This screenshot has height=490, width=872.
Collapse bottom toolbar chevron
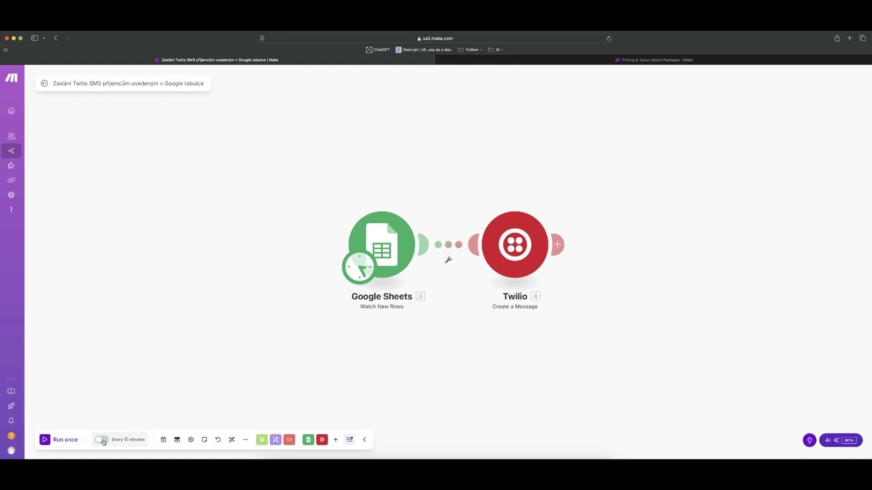tap(364, 440)
